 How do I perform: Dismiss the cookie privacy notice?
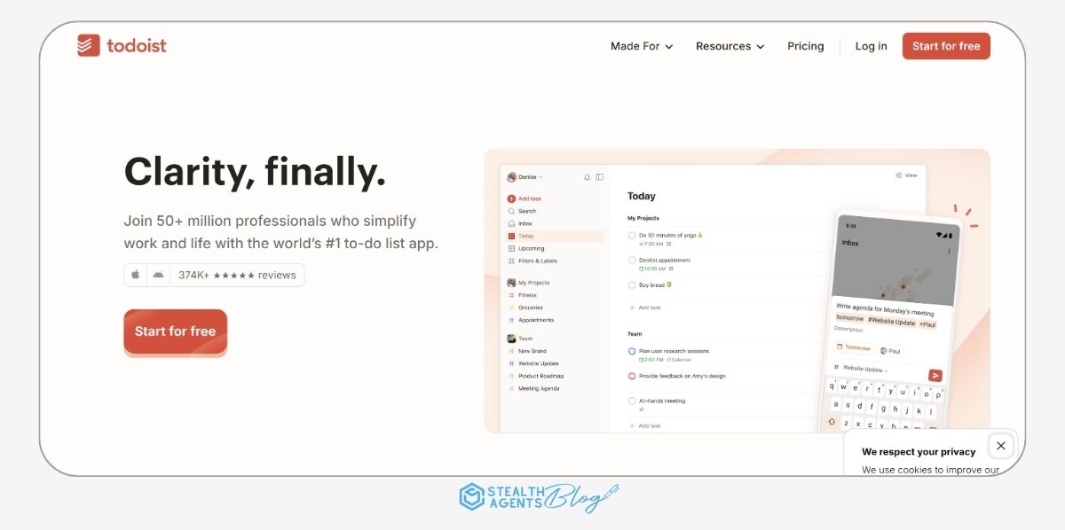(x=1001, y=446)
